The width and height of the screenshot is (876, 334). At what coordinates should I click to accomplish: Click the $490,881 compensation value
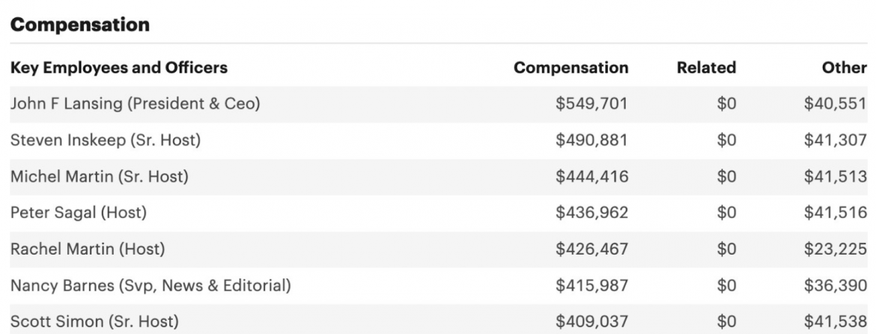click(591, 140)
